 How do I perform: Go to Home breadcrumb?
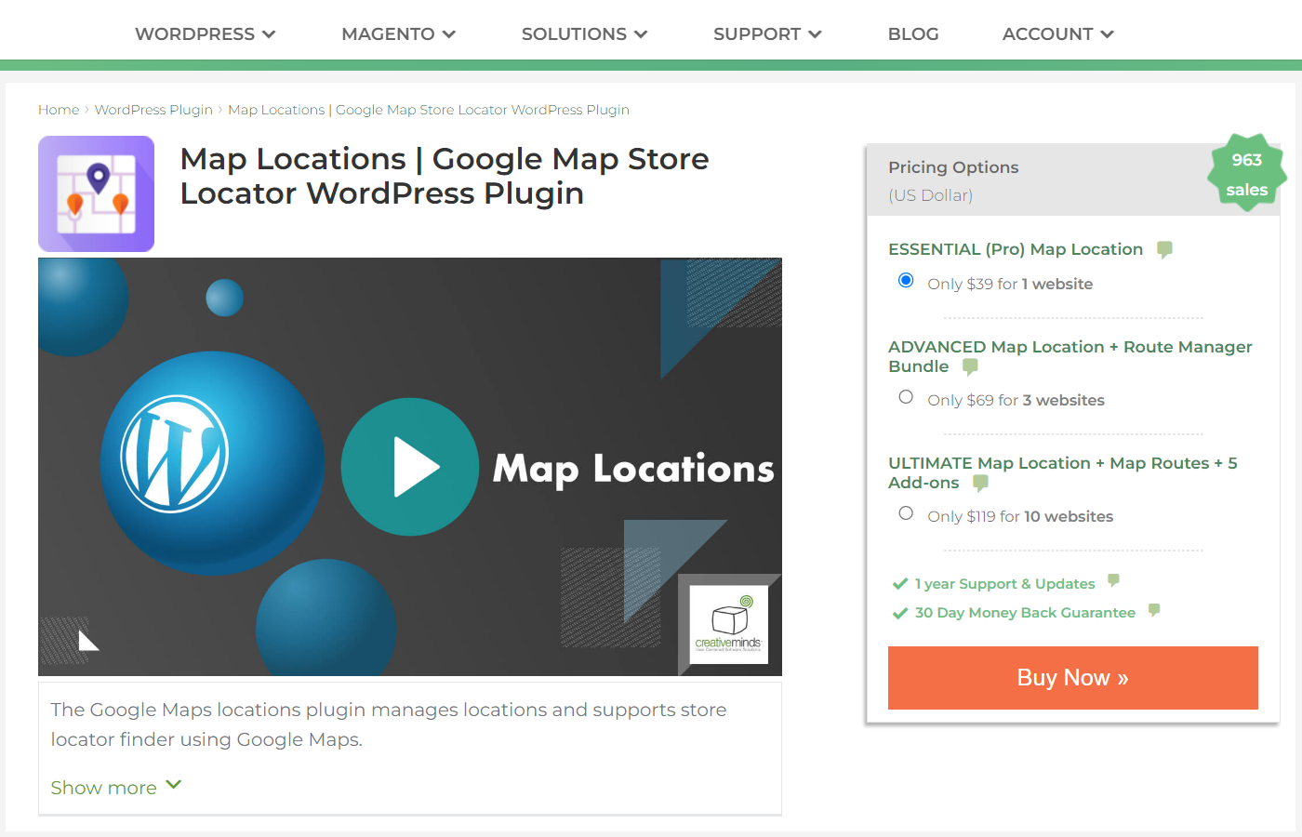point(59,110)
